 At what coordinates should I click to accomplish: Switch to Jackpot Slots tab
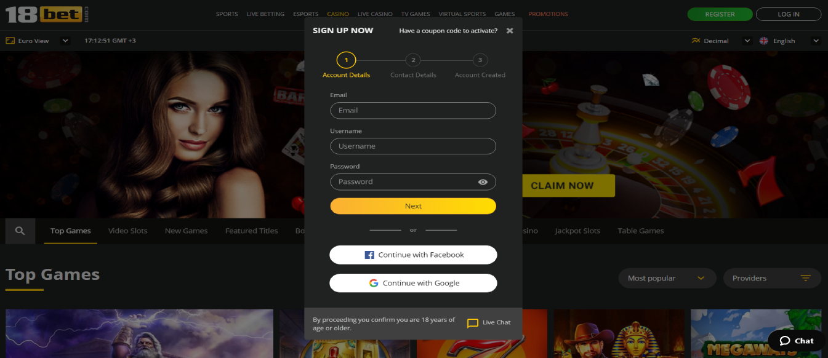pyautogui.click(x=577, y=231)
